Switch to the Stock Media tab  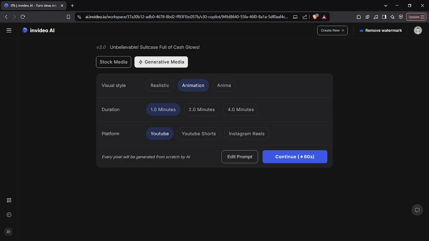pos(113,62)
